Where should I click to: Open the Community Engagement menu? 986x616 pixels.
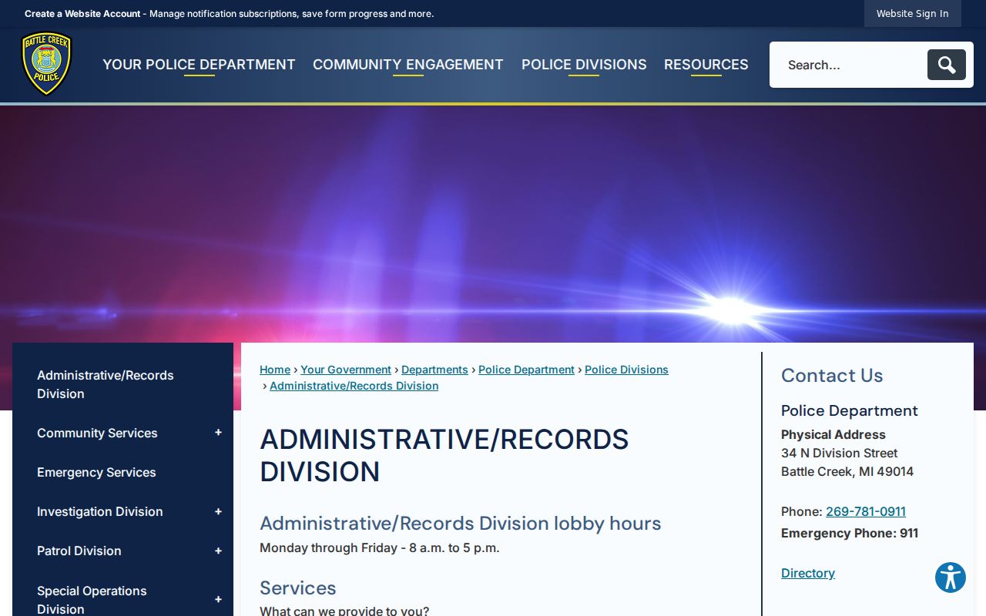[408, 65]
